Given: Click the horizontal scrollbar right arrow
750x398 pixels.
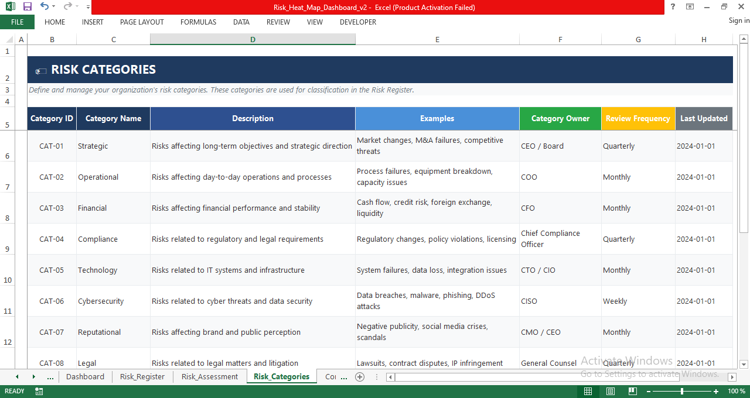Looking at the screenshot, I should pyautogui.click(x=732, y=377).
